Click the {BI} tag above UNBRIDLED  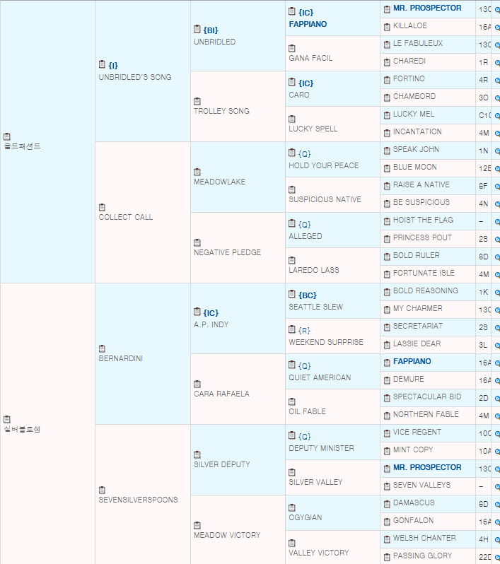click(x=211, y=30)
